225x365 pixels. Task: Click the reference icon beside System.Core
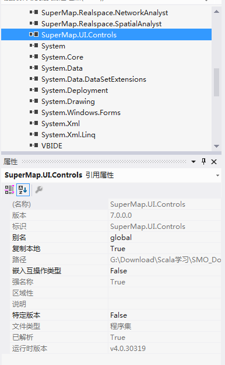[x=34, y=57]
